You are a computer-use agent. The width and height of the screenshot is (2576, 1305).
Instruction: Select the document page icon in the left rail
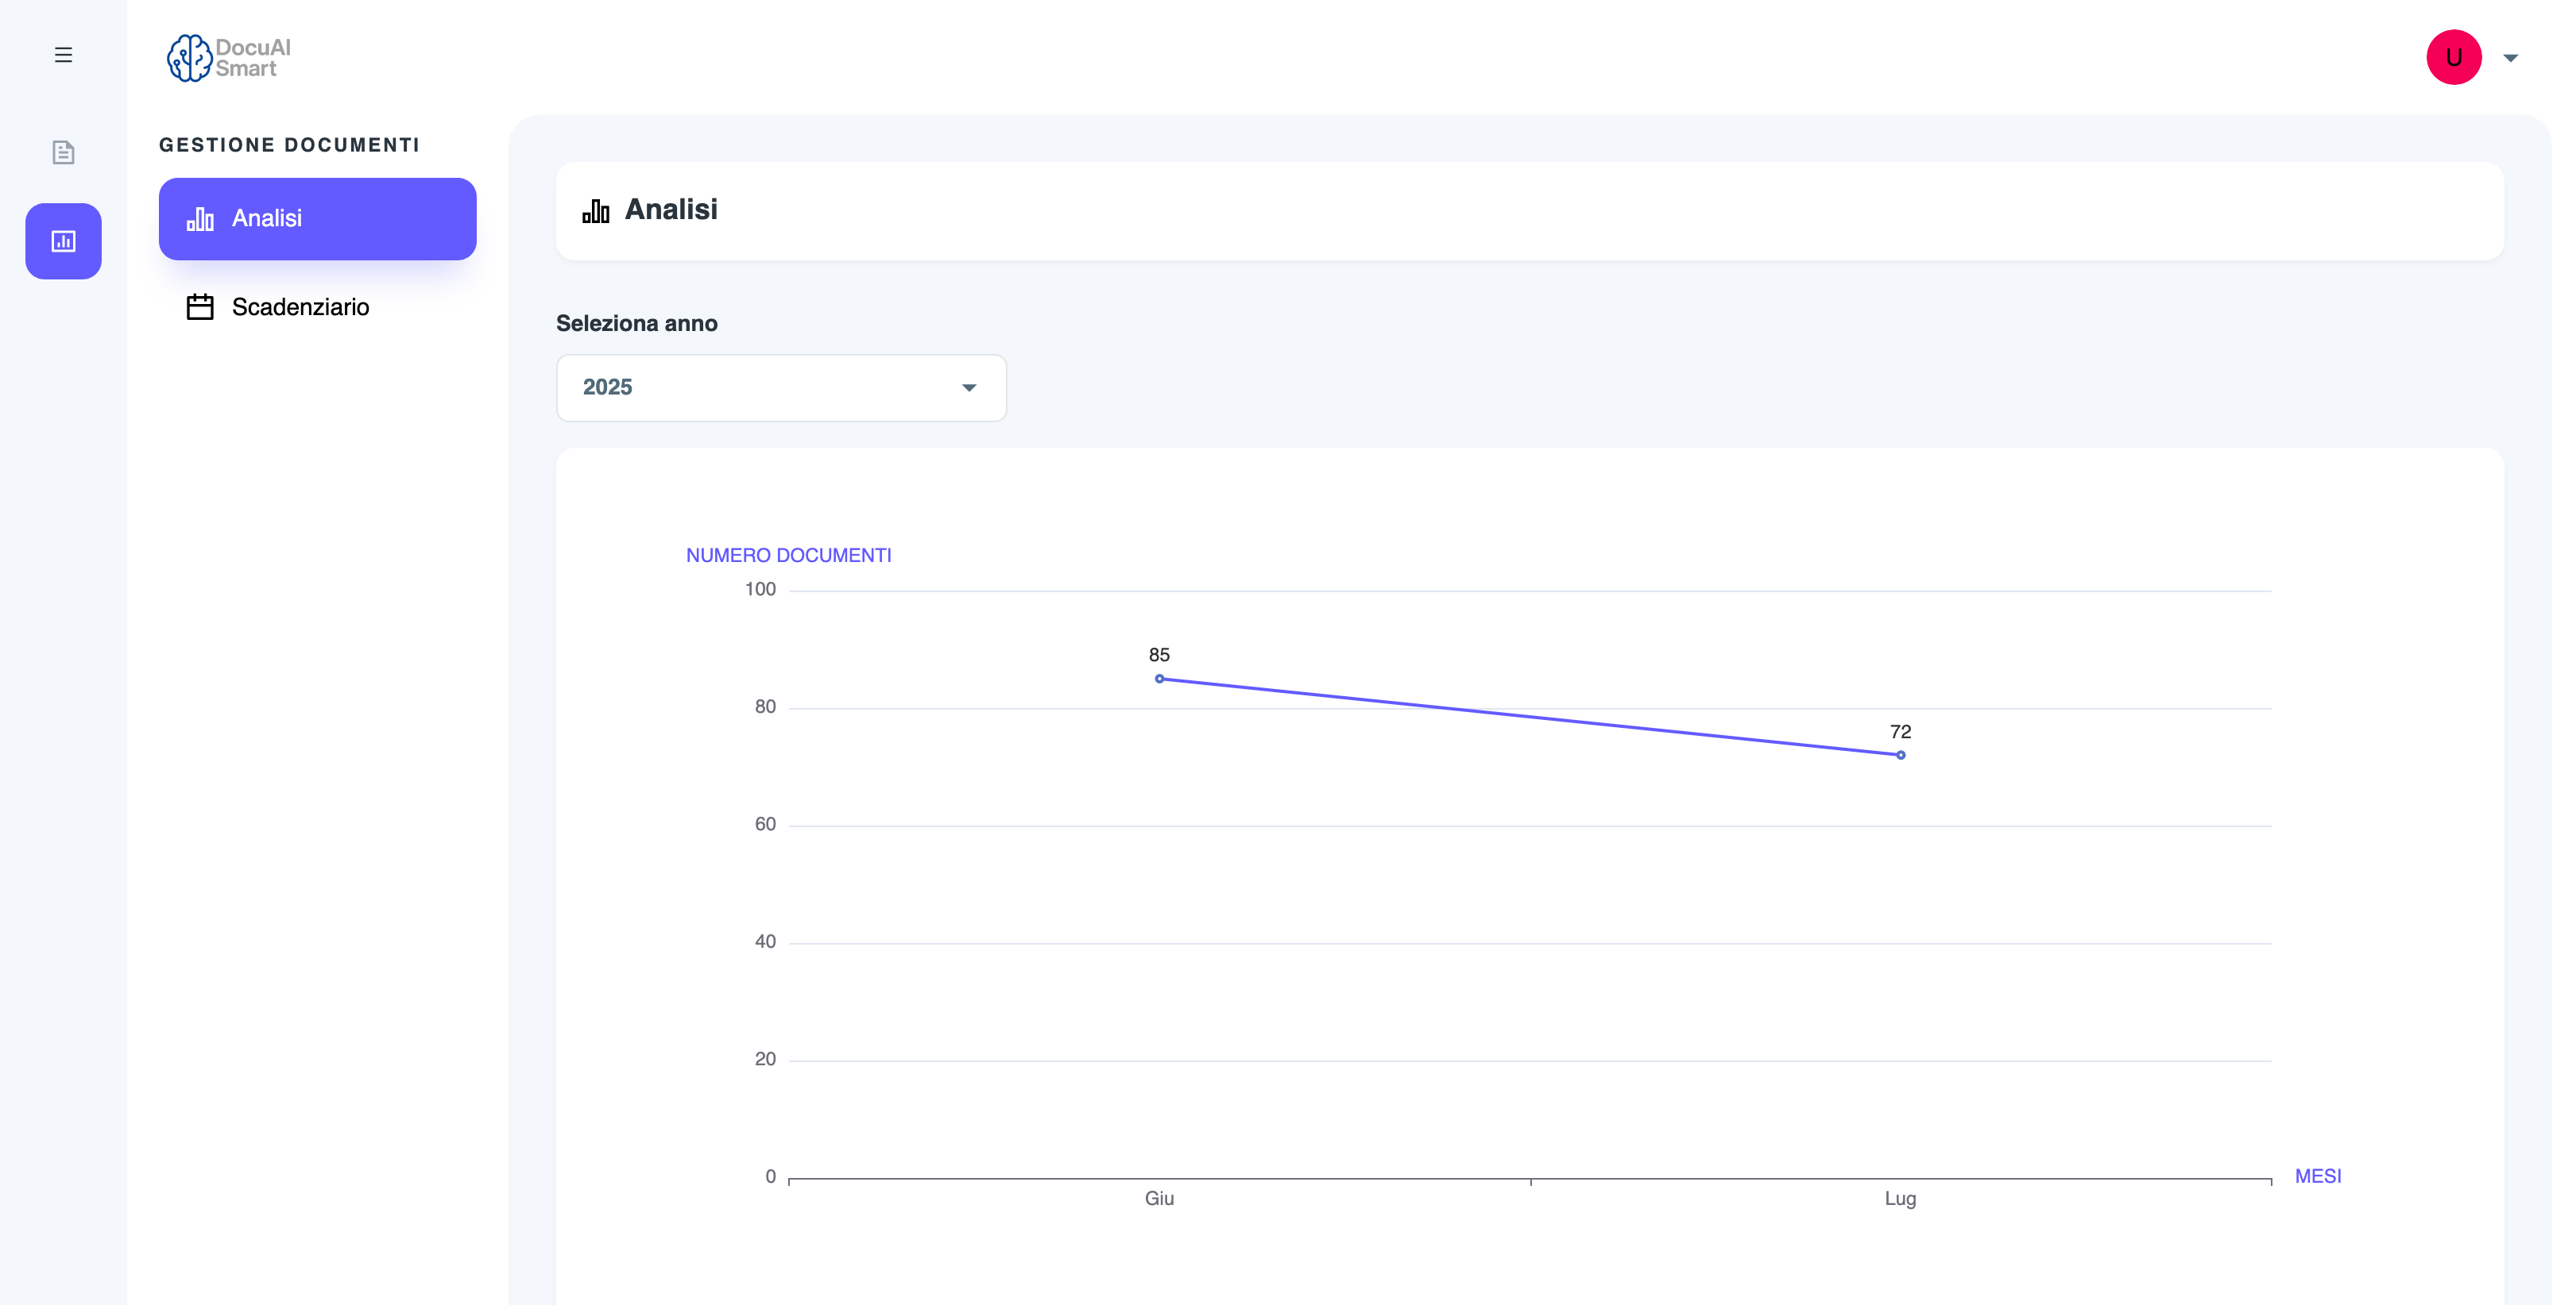[x=63, y=152]
